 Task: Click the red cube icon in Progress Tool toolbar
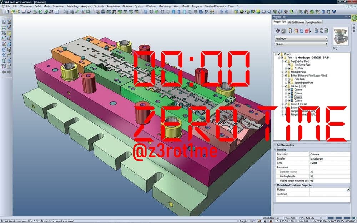[307, 31]
